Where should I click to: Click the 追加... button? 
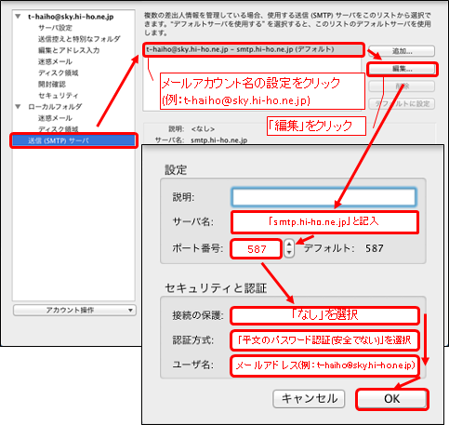pyautogui.click(x=402, y=51)
